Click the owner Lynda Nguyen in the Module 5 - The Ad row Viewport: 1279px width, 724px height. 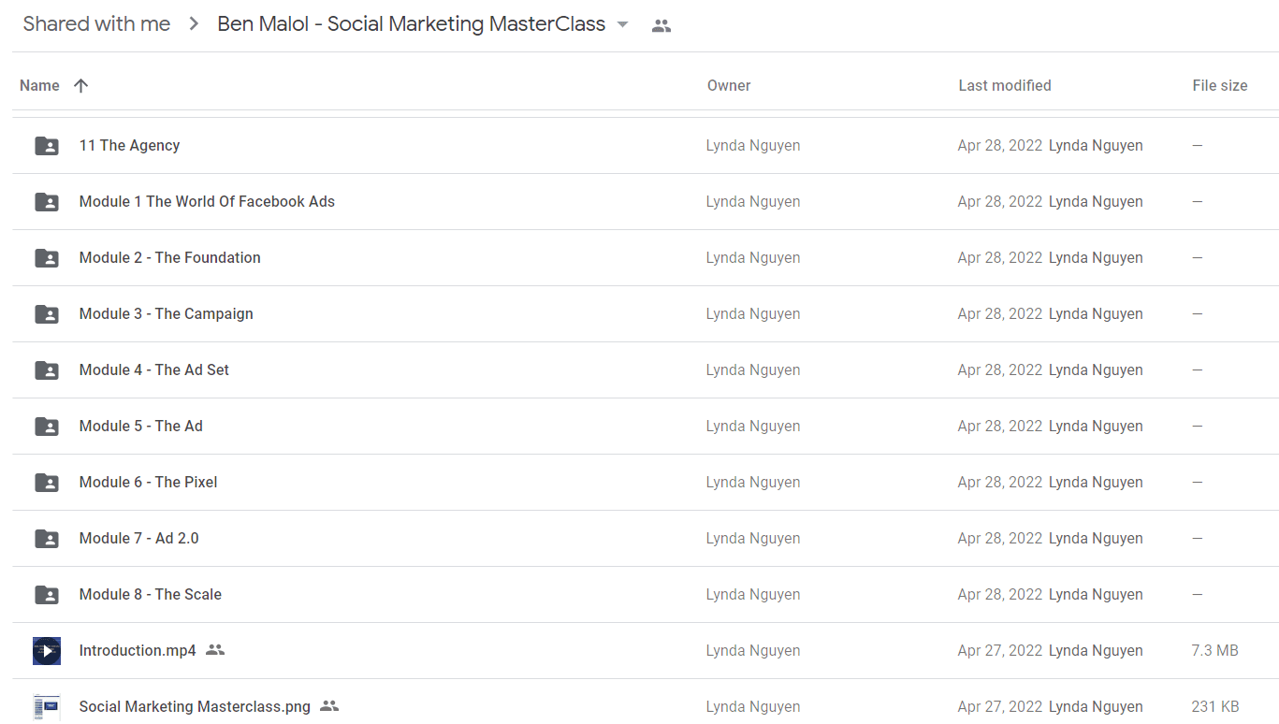point(753,426)
